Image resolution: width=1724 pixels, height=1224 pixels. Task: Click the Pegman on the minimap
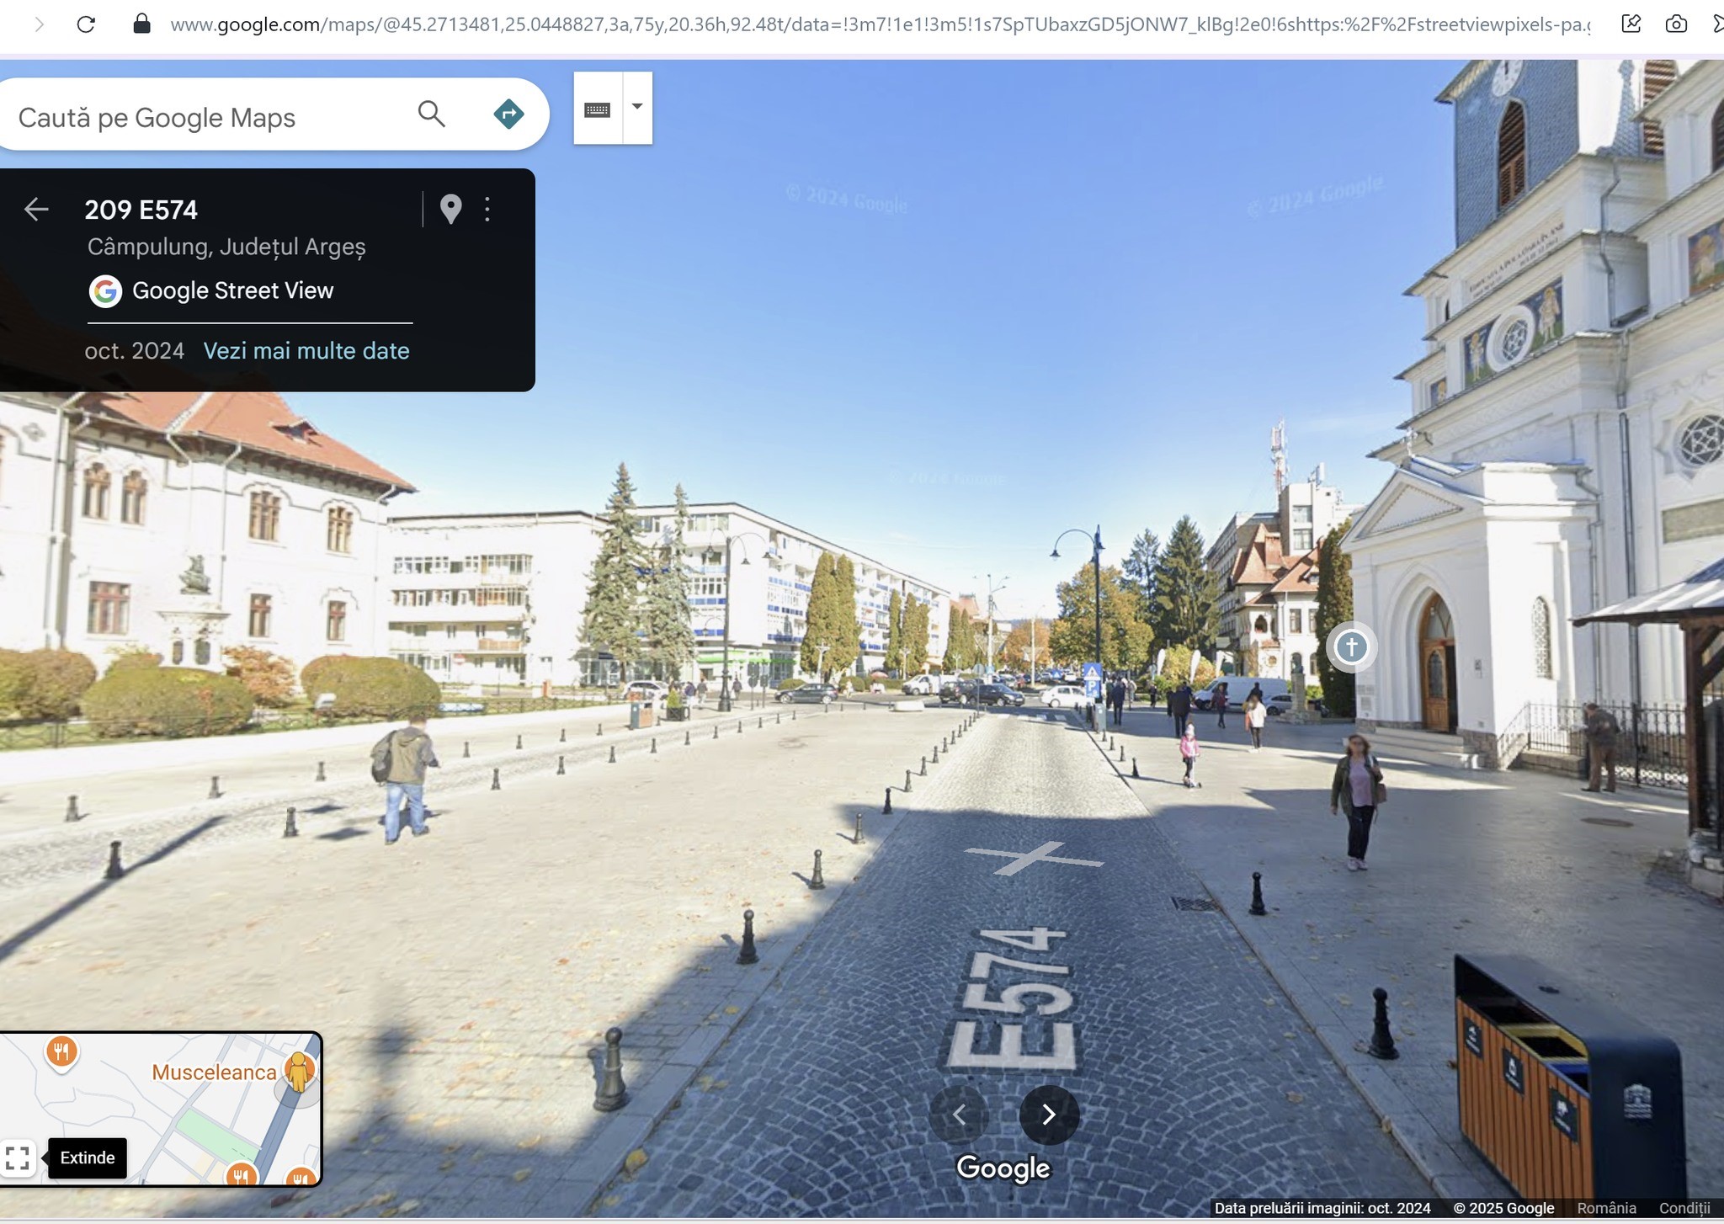point(299,1072)
